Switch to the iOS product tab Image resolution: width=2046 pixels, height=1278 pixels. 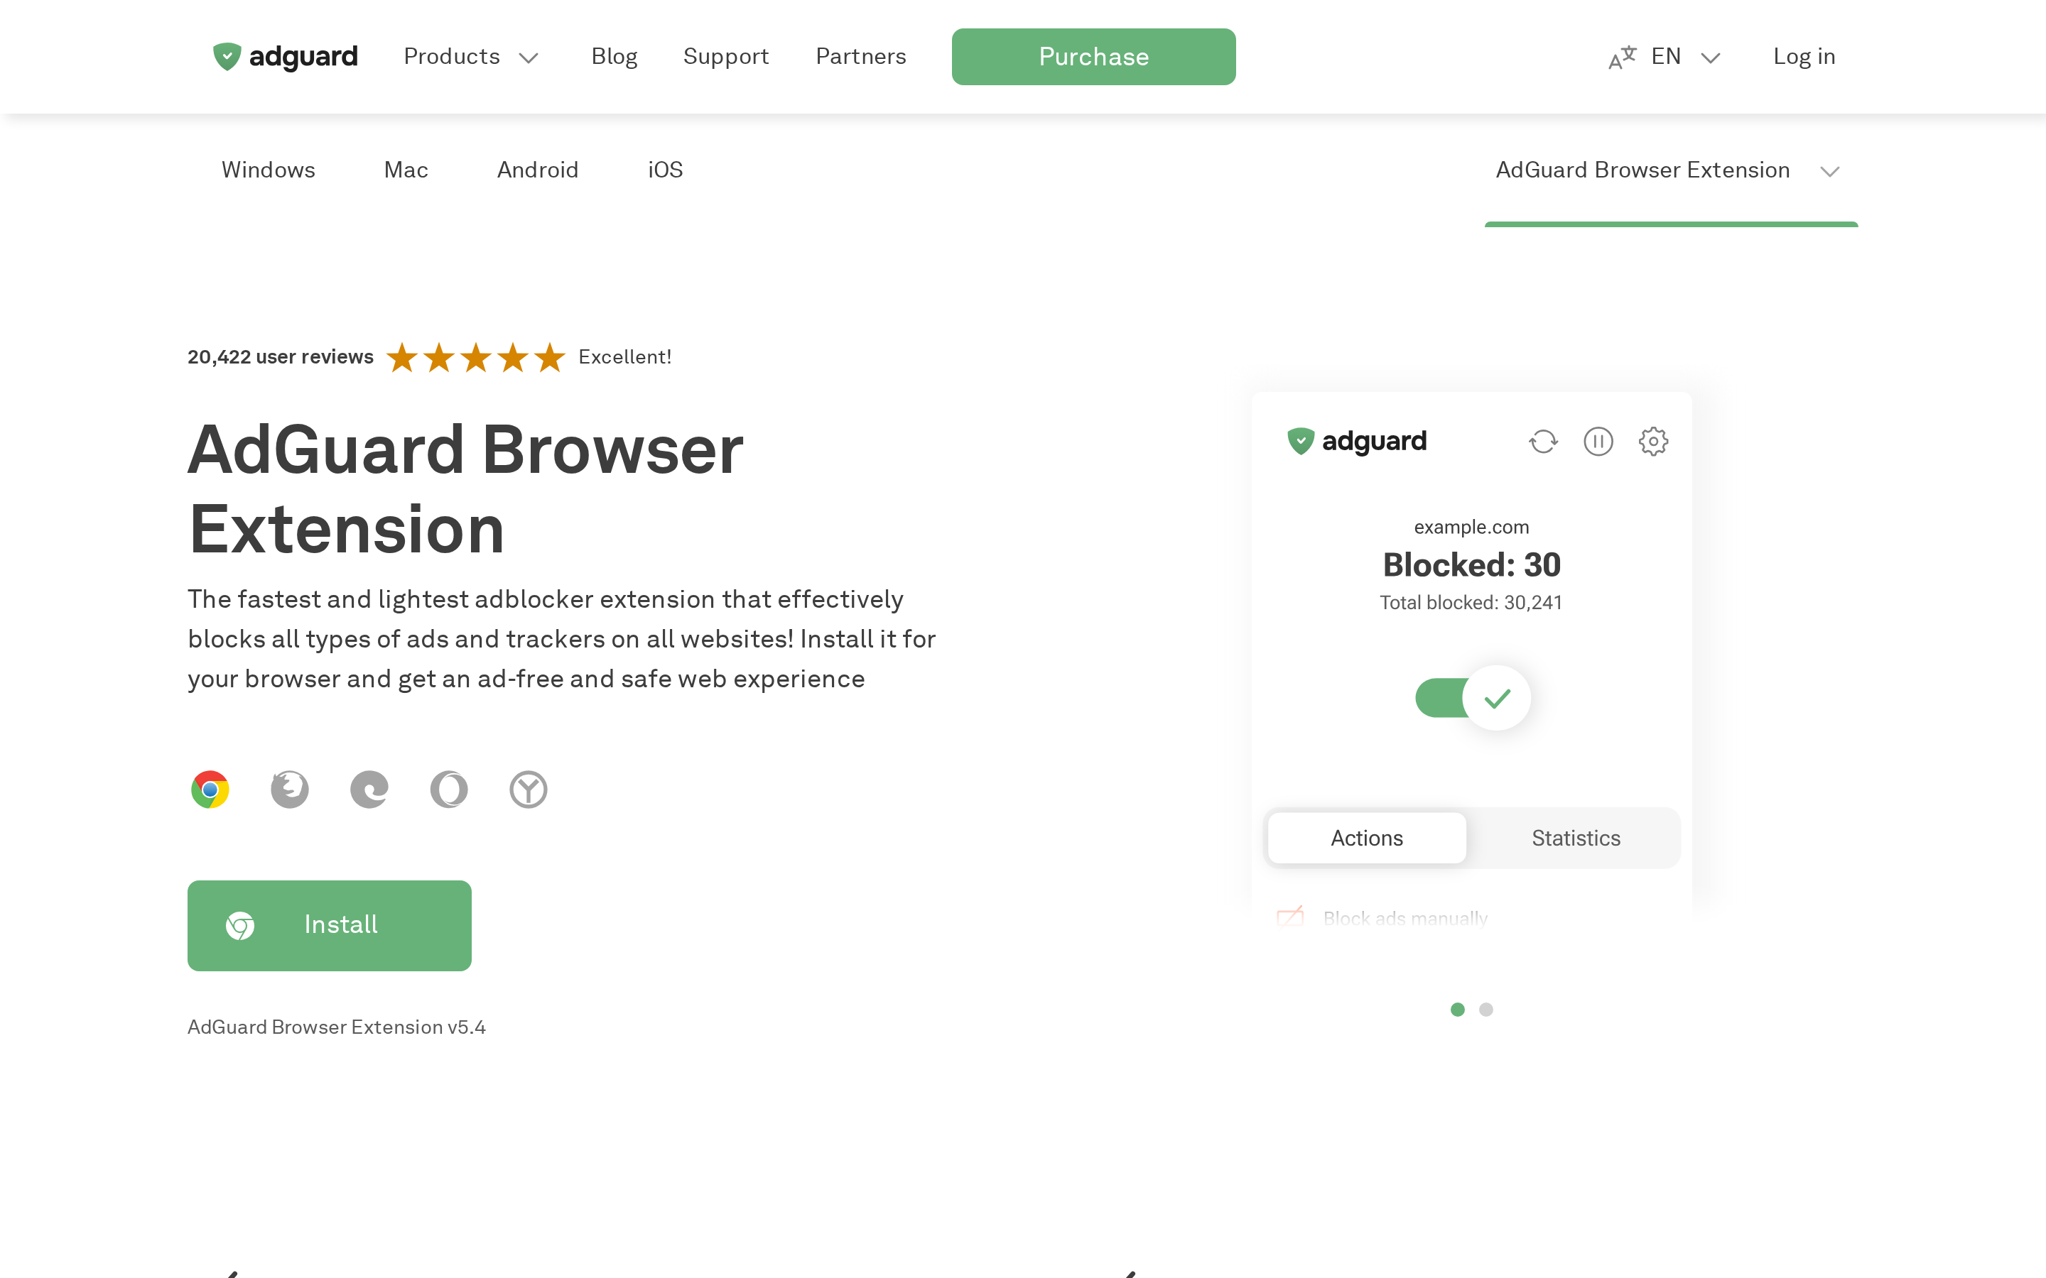click(666, 170)
